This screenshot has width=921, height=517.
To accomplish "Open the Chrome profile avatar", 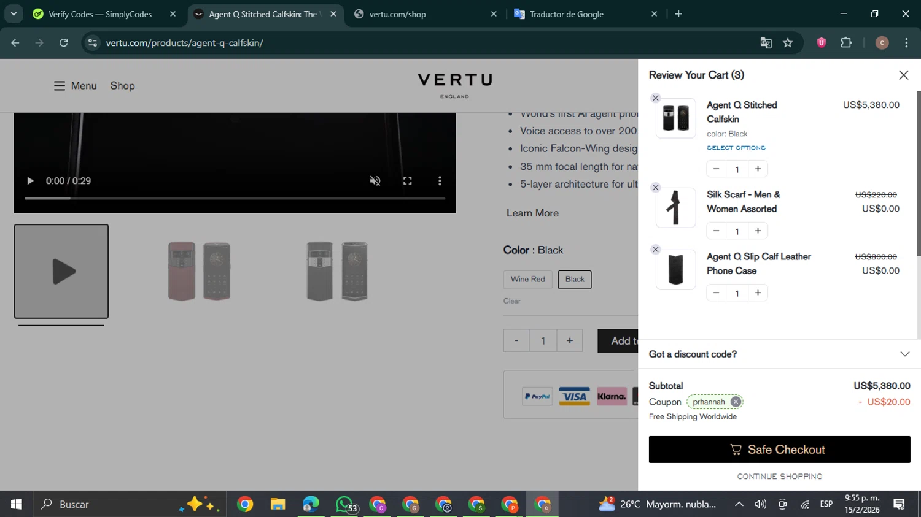I will [882, 42].
